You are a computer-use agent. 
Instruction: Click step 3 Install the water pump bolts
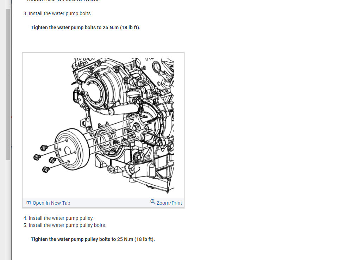tap(57, 13)
